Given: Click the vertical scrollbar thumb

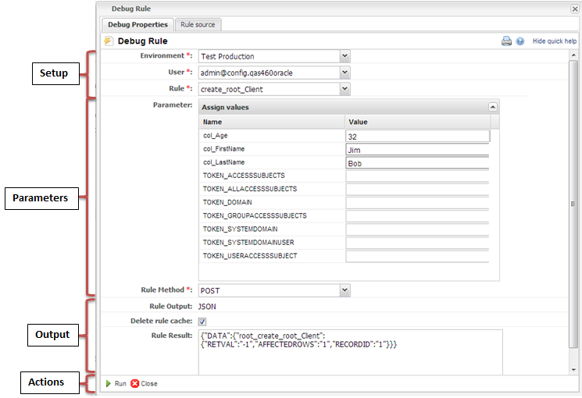Looking at the screenshot, I should click(x=573, y=204).
